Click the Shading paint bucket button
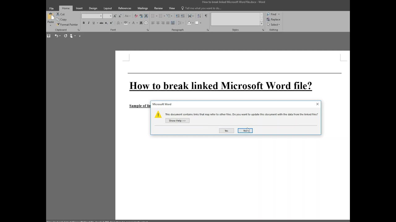The width and height of the screenshot is (396, 222). [x=189, y=23]
